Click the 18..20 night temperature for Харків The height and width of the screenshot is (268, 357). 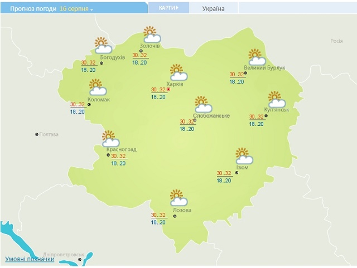tap(158, 97)
